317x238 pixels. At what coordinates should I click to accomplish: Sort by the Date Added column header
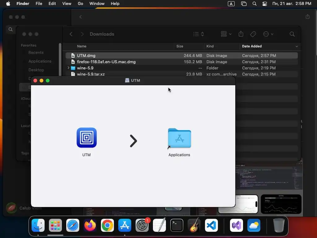[x=252, y=46]
